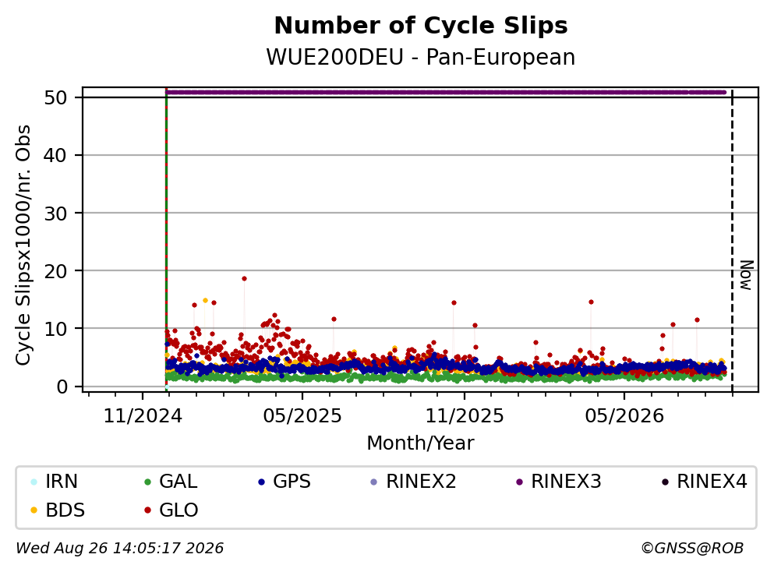Click the 05/2025 x-axis tick label

pyautogui.click(x=302, y=416)
